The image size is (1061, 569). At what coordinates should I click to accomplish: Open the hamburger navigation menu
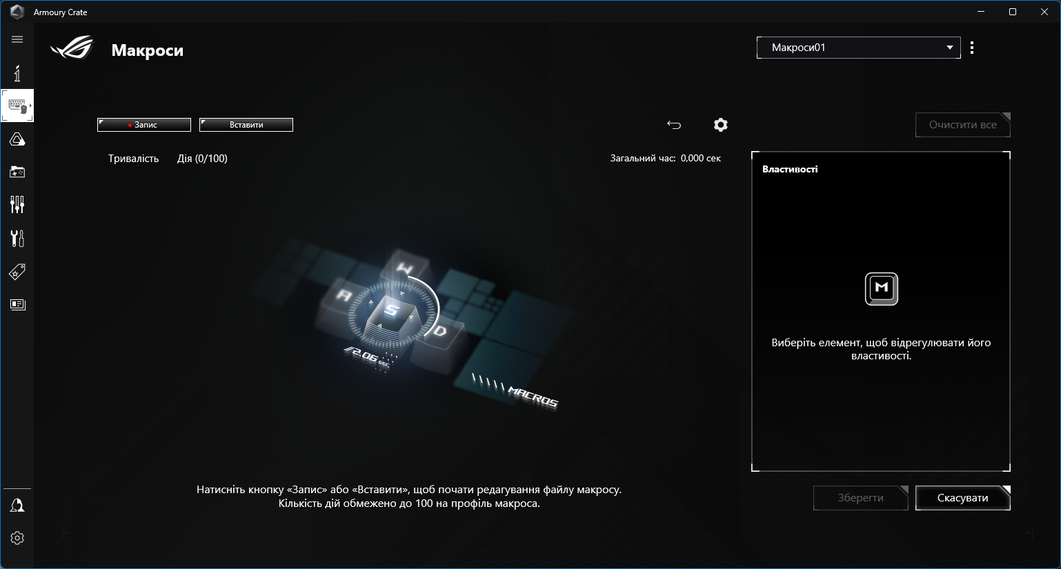coord(17,39)
